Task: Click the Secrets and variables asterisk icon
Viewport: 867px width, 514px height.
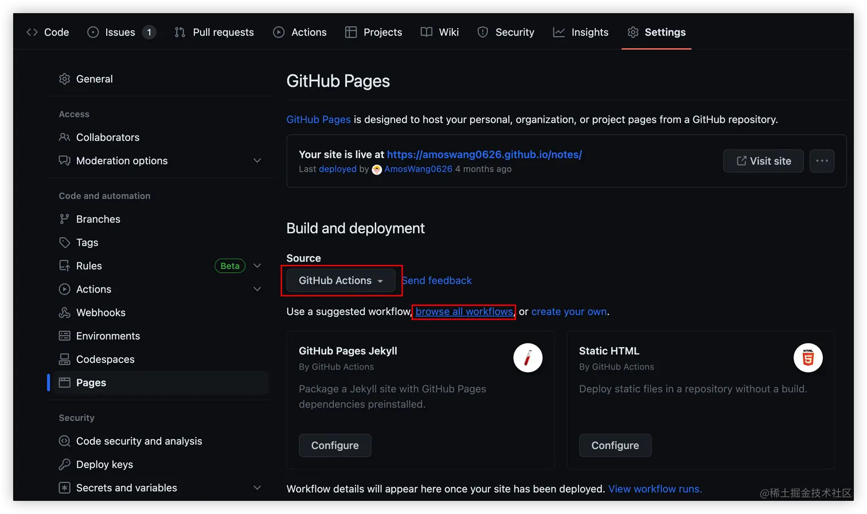Action: [x=65, y=488]
